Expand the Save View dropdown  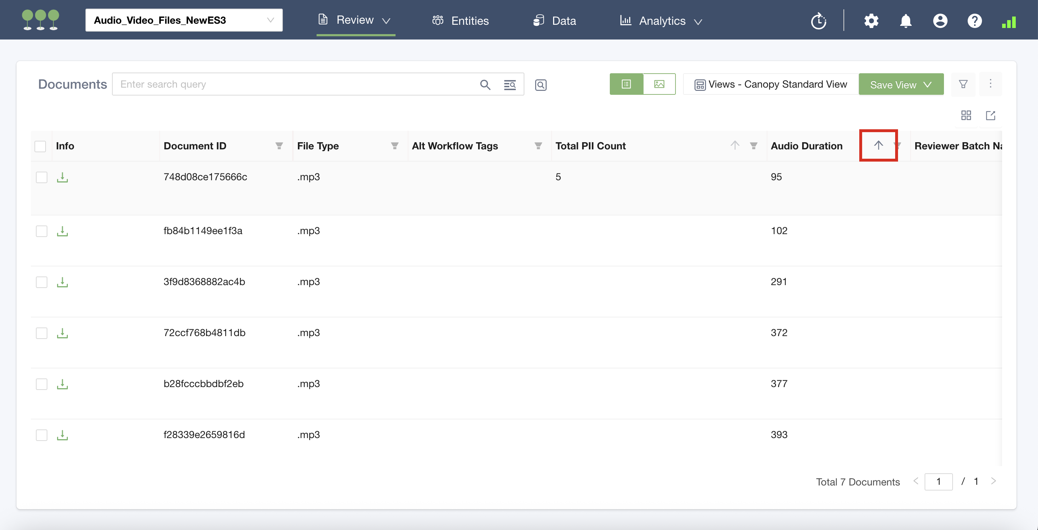[x=901, y=85]
